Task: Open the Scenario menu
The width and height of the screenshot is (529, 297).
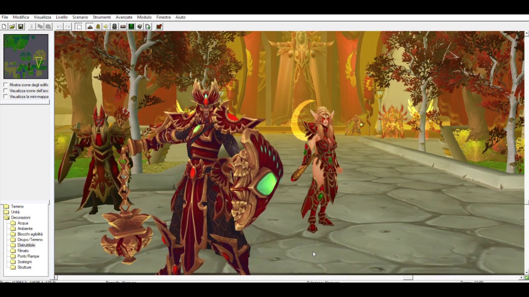Action: (80, 17)
